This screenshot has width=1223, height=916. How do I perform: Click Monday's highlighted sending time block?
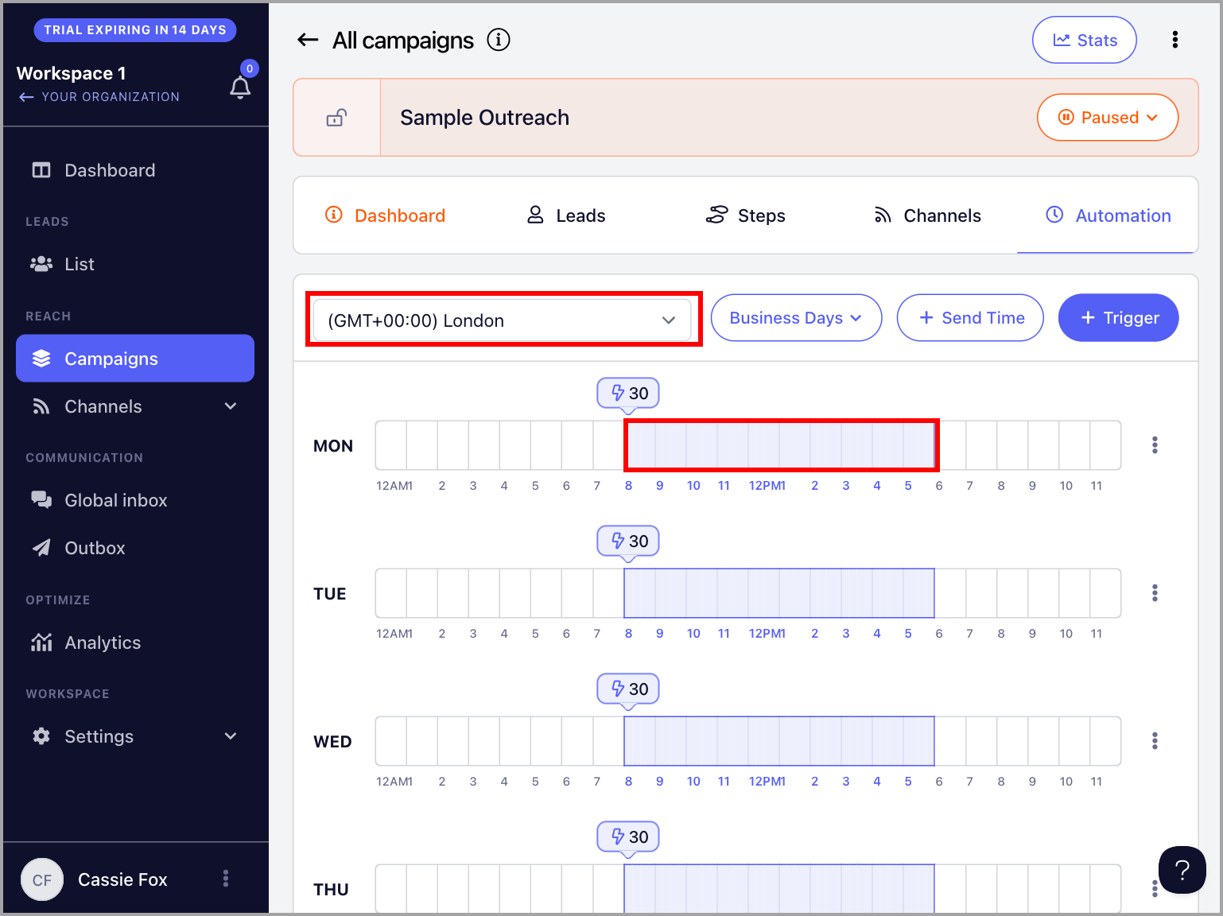779,445
